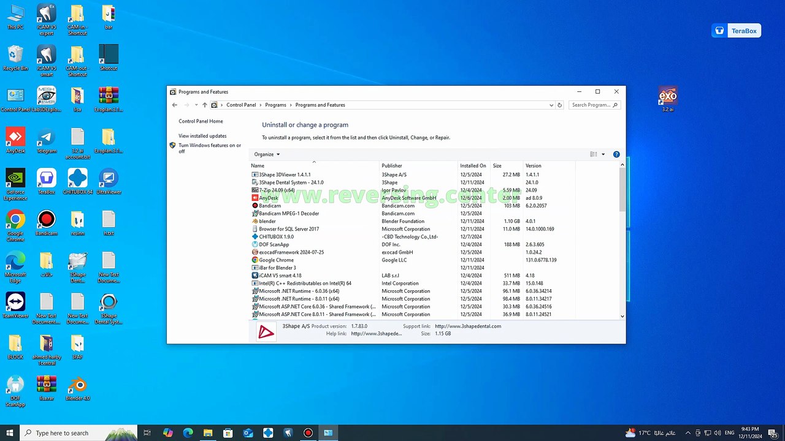This screenshot has width=785, height=441.
Task: Open the Bandicam record icon in taskbar
Action: click(308, 433)
